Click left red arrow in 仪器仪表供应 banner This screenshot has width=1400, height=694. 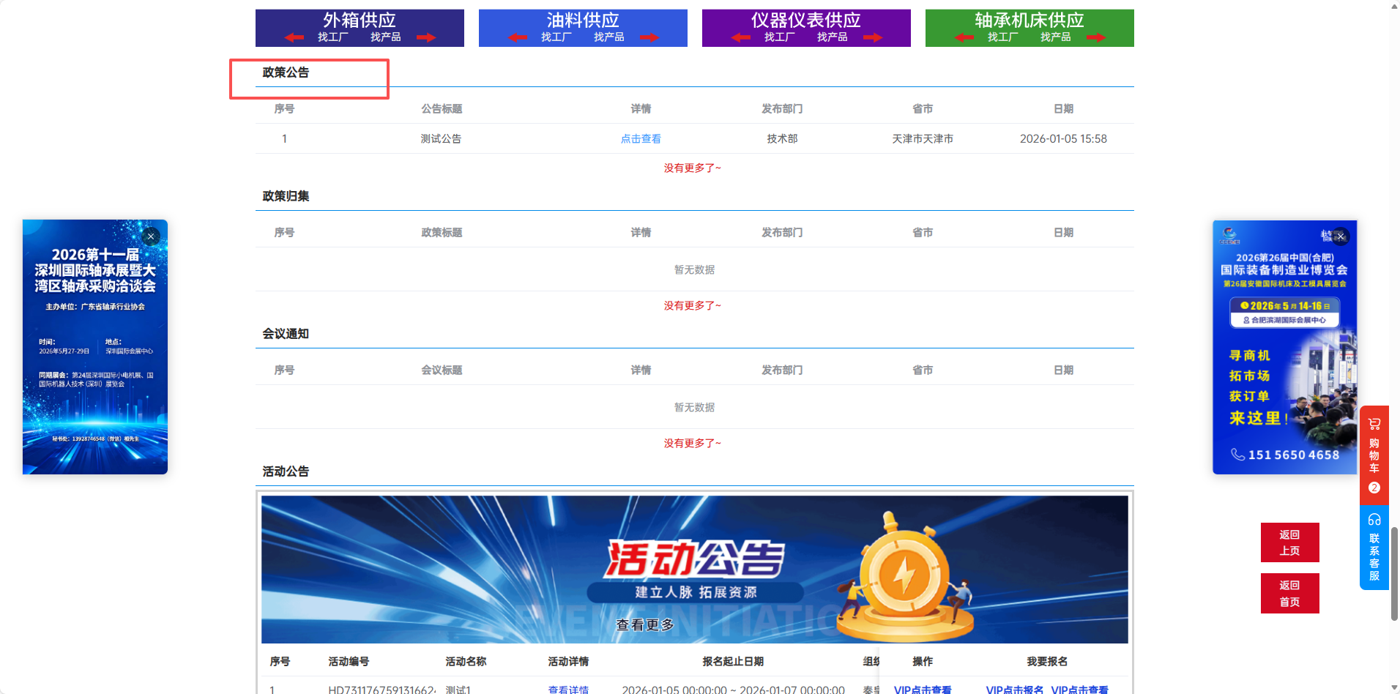click(741, 37)
